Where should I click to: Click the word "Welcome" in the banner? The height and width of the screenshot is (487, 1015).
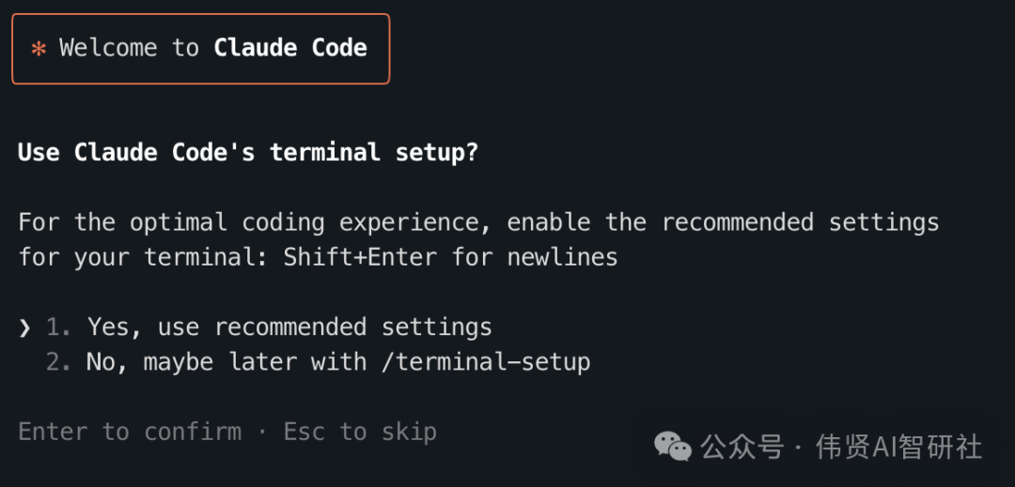108,48
